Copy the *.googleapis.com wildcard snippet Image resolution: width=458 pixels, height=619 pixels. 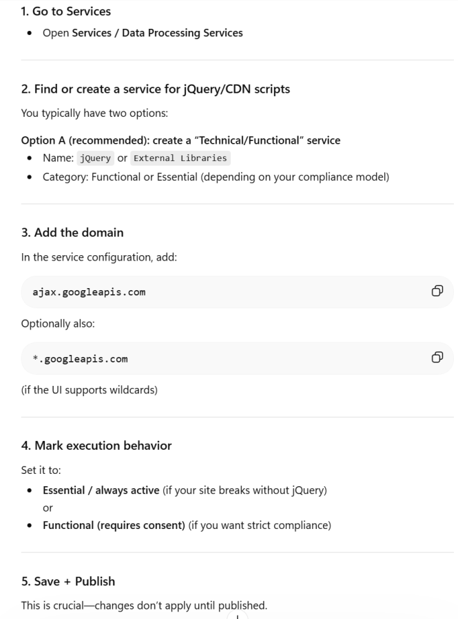tap(437, 357)
